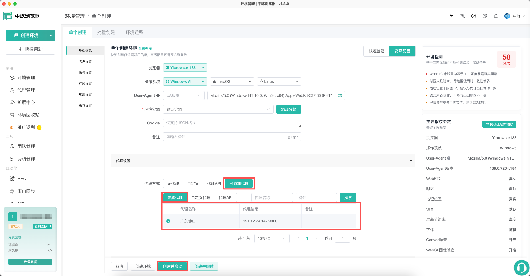Open the Linux version dropdown
The image size is (530, 276).
click(279, 81)
